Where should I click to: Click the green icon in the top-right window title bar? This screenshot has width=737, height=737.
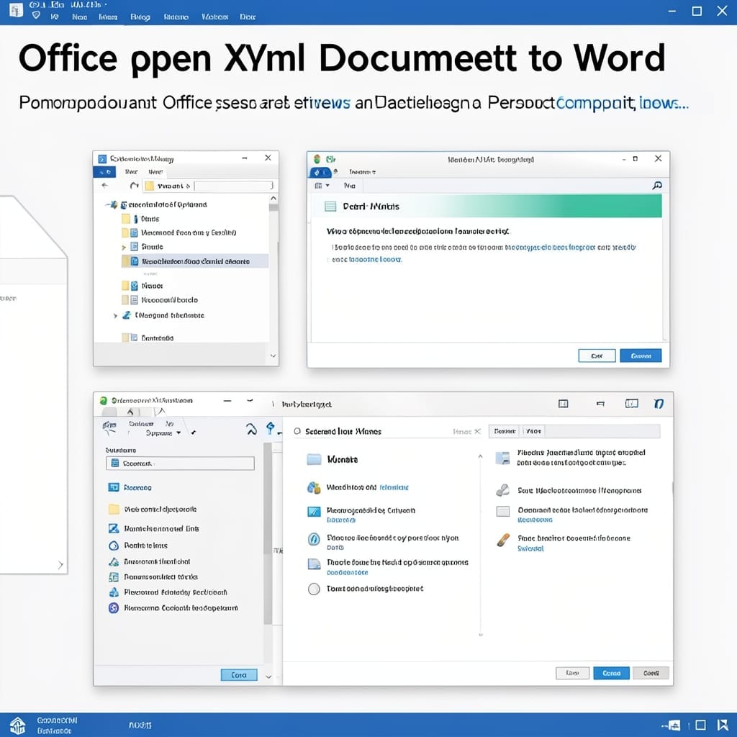coord(331,159)
